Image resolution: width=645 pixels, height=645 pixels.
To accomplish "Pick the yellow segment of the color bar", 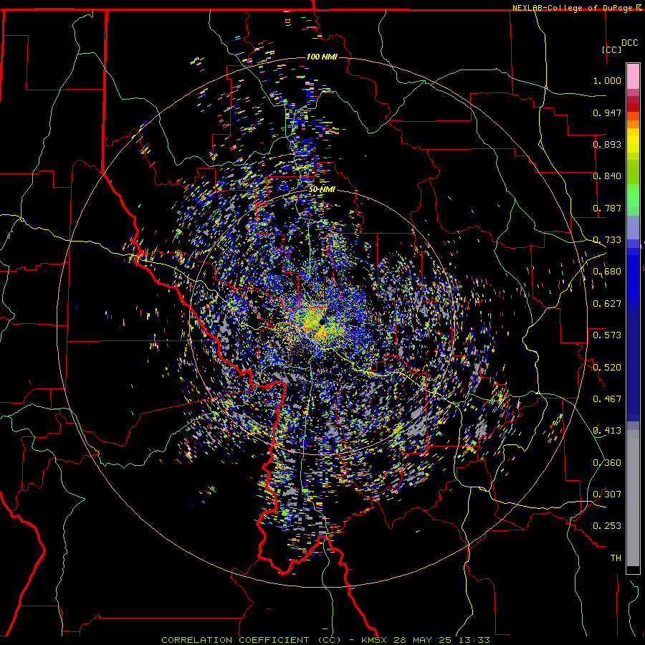I will 633,144.
